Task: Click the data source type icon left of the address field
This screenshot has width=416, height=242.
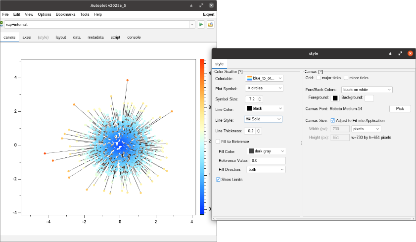Action: 2,24
